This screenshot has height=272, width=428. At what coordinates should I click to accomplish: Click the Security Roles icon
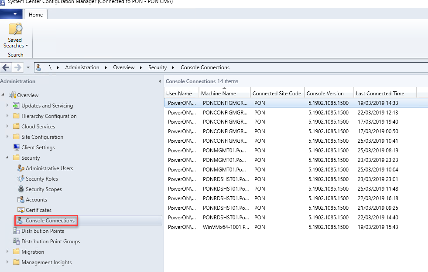click(21, 179)
